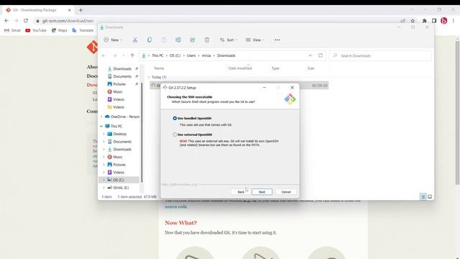Open Chrome extensions puzzle icon
Viewport: 460px width, 259px height.
424,21
